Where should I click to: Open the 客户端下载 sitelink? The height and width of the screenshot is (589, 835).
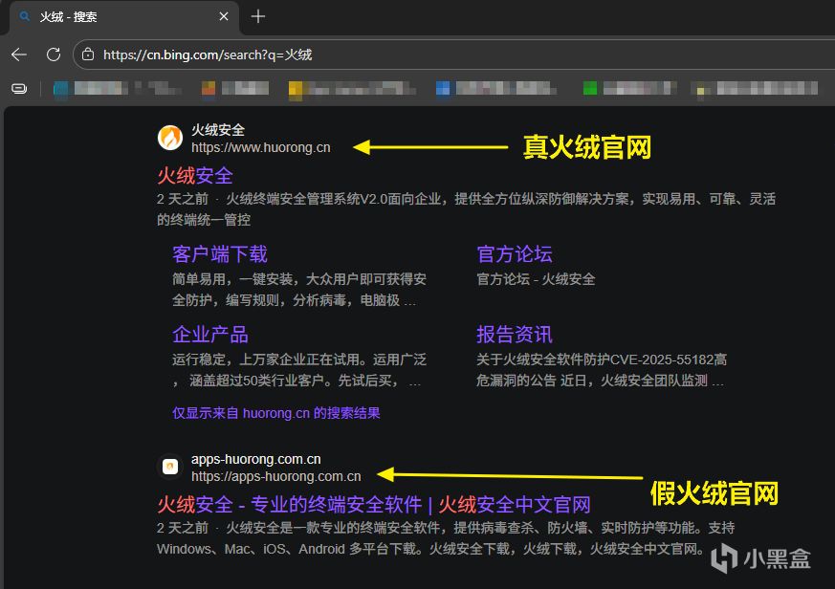point(219,254)
